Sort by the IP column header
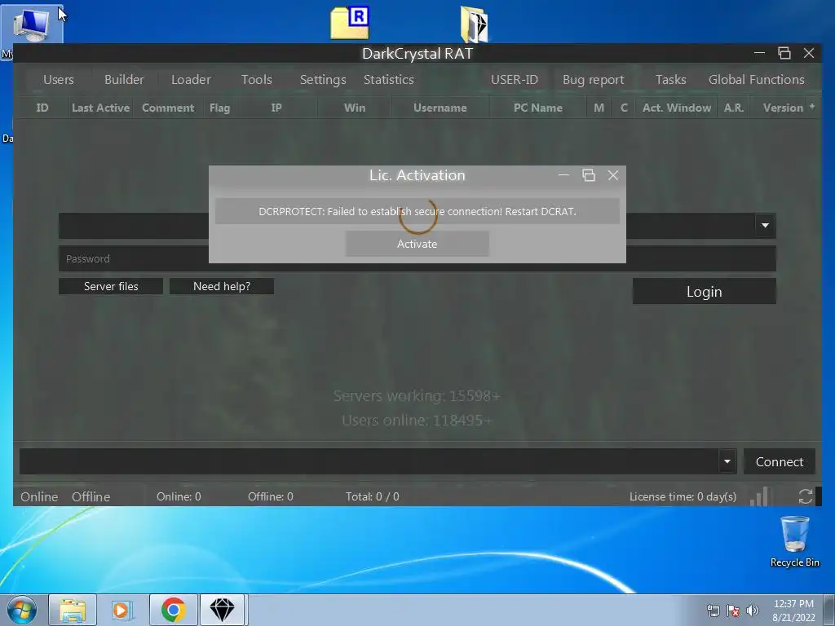This screenshot has height=626, width=835. pos(276,108)
